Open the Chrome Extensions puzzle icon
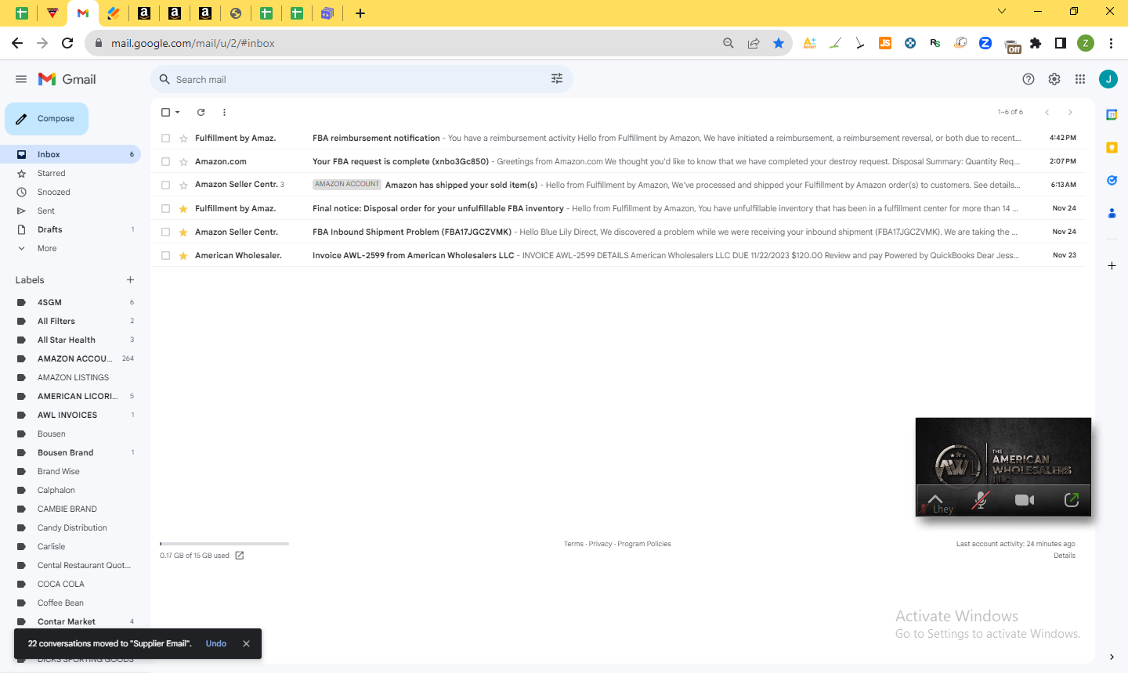Image resolution: width=1128 pixels, height=673 pixels. pos(1036,43)
